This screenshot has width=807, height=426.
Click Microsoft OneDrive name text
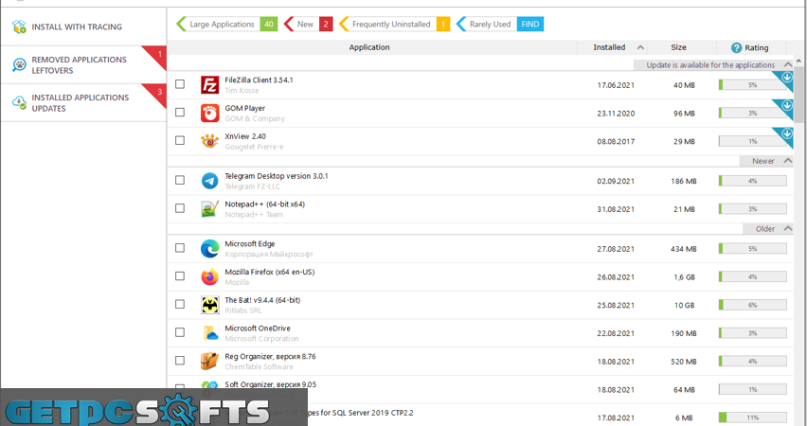(x=258, y=328)
